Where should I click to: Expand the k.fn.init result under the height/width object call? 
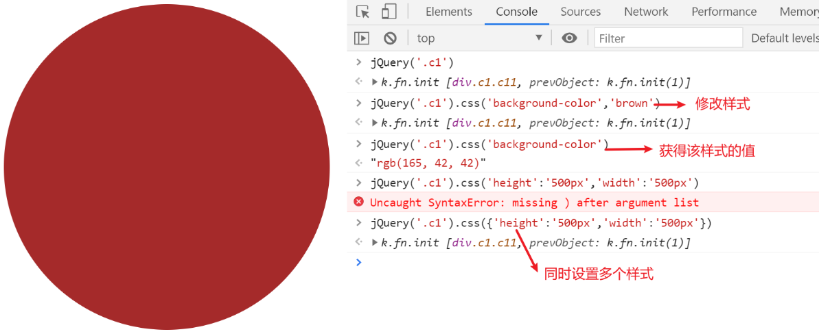[x=375, y=243]
